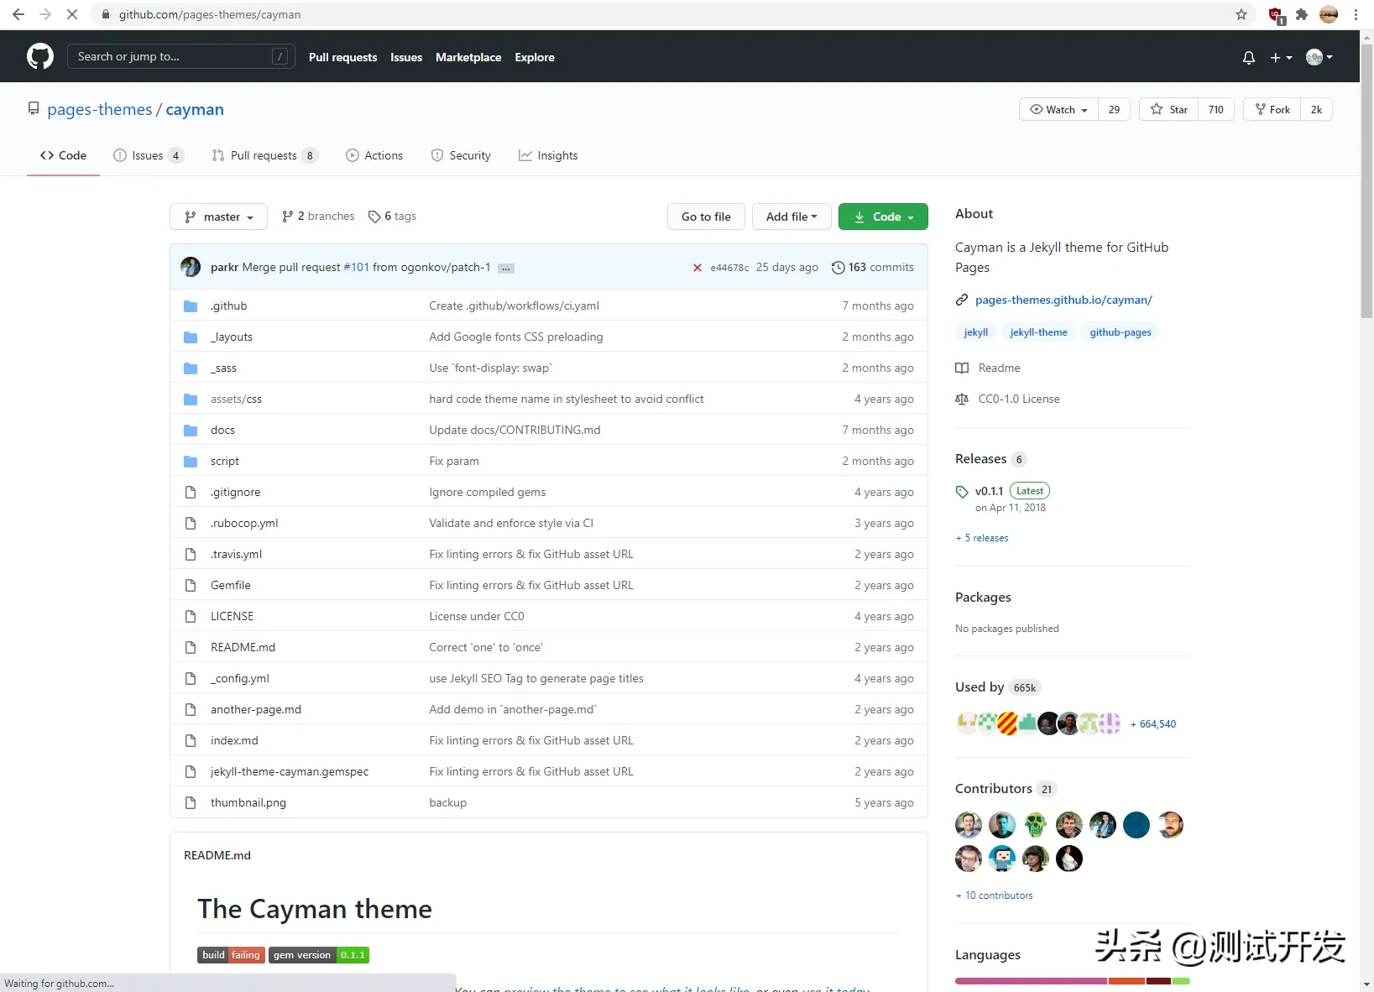Bookmark this page with the star icon
1374x992 pixels.
[x=1241, y=14]
